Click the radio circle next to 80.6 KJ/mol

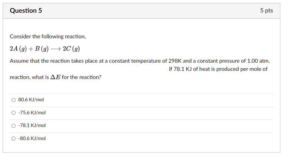pos(13,100)
